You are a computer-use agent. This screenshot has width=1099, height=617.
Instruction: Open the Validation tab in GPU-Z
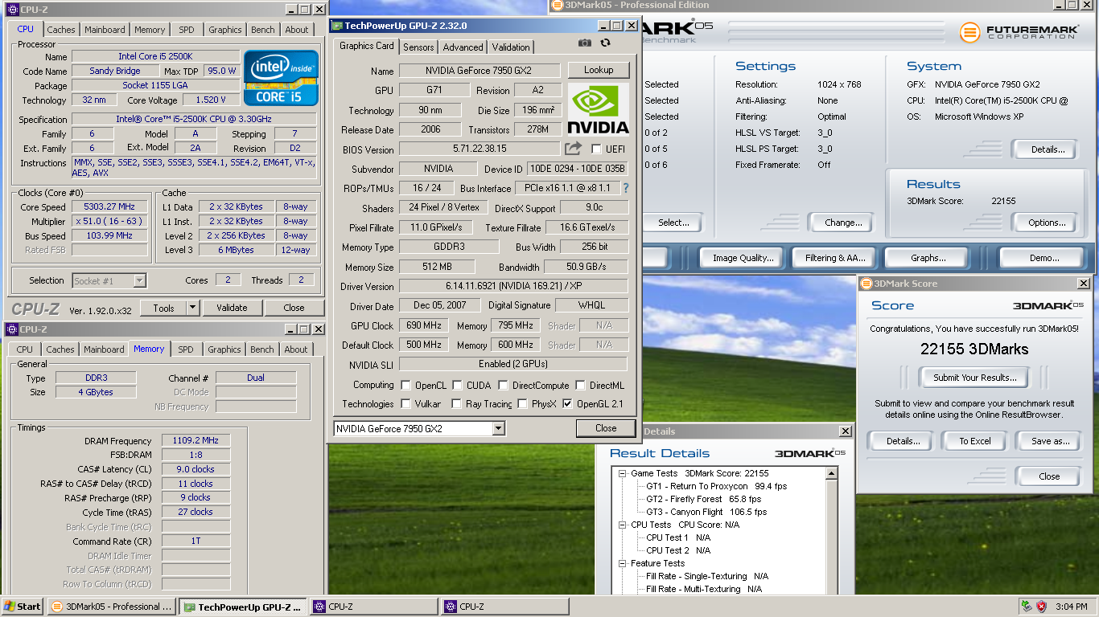[511, 47]
